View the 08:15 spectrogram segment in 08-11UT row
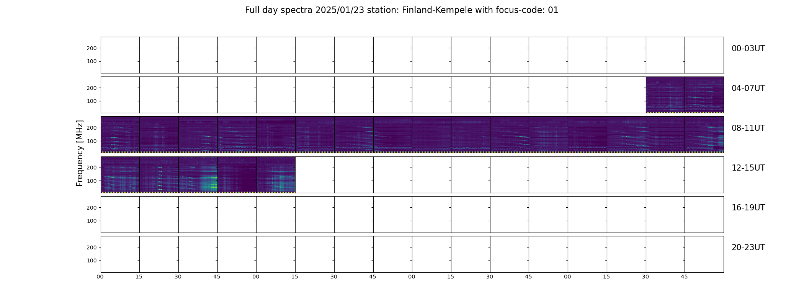Image resolution: width=804 pixels, height=306 pixels. point(159,135)
